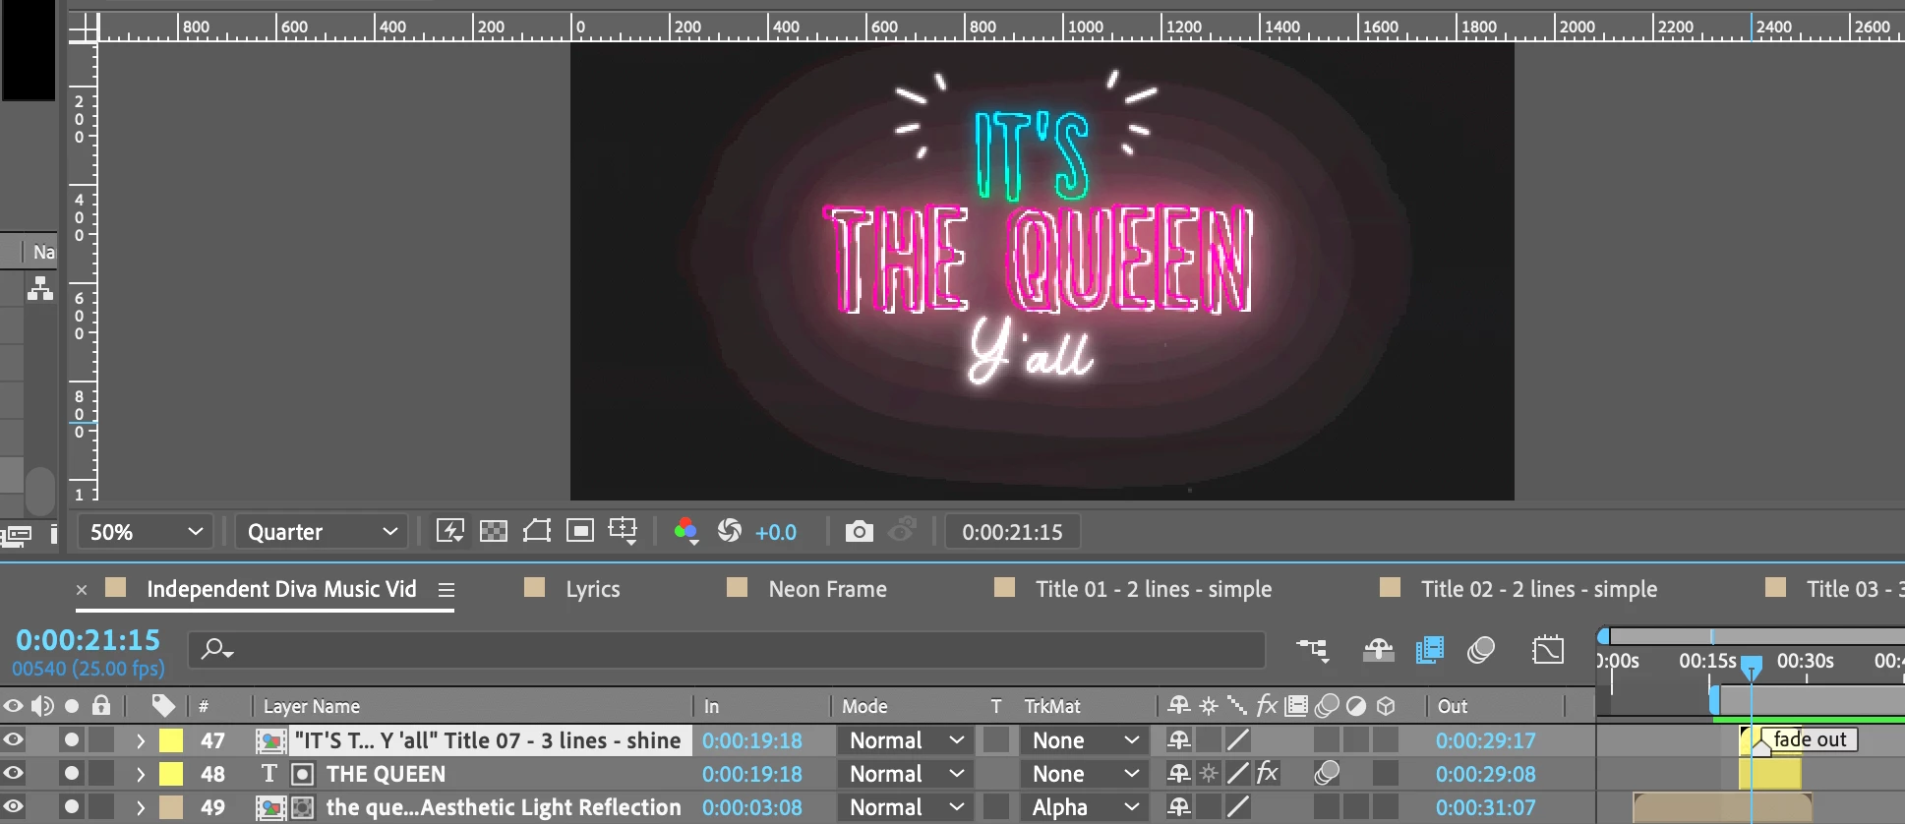The height and width of the screenshot is (824, 1905).
Task: Click the Show Snapshot icon
Action: pyautogui.click(x=902, y=531)
